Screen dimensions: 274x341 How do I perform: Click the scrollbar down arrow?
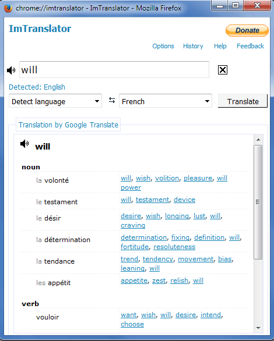(x=258, y=328)
